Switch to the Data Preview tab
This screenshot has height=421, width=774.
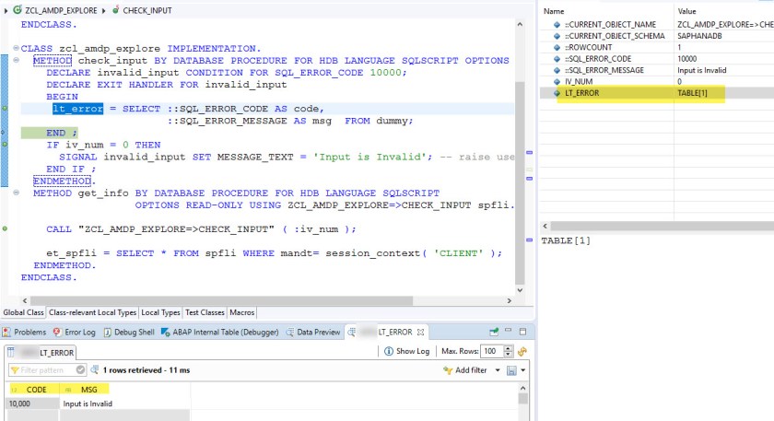pos(318,332)
